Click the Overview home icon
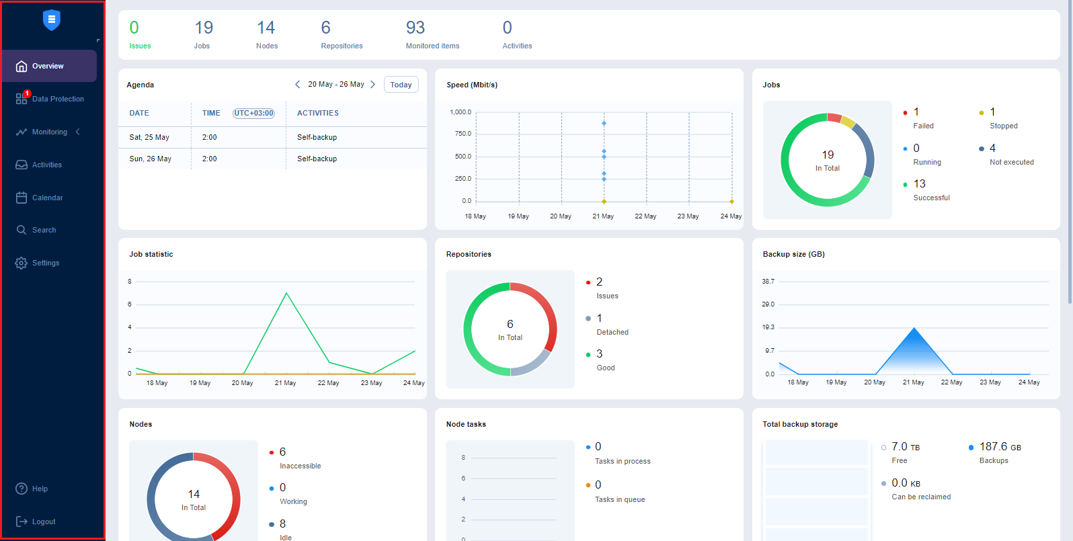The width and height of the screenshot is (1073, 541). [x=22, y=66]
